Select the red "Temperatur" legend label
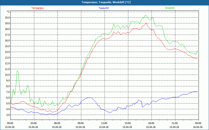This screenshot has height=130, width=209. 38,8
